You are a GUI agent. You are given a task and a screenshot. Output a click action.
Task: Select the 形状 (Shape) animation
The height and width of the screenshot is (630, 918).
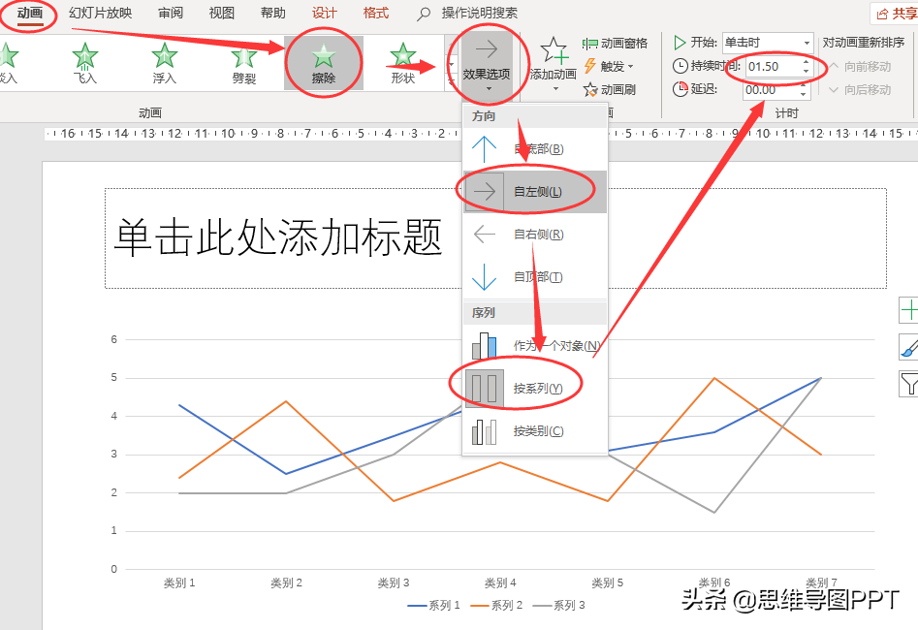(x=402, y=63)
